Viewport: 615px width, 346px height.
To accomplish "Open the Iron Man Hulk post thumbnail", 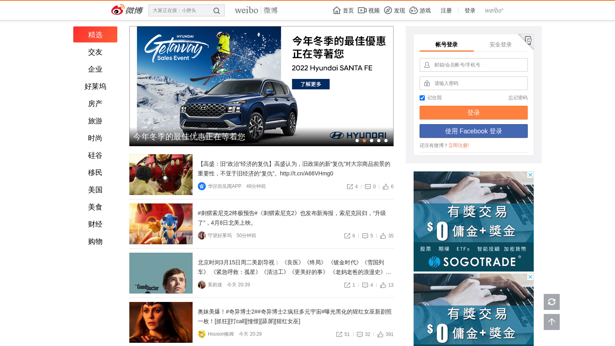I will (161, 175).
